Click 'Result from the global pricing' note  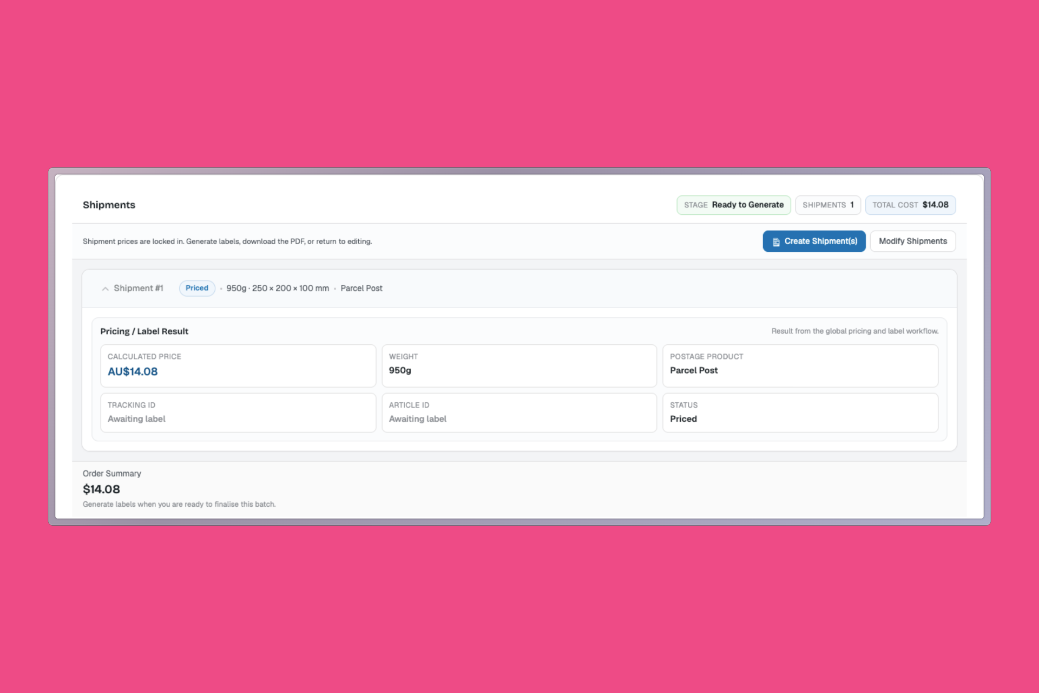855,331
